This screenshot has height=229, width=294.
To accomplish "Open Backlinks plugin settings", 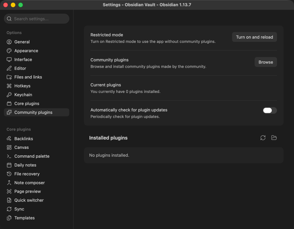I will [x=37, y=138].
